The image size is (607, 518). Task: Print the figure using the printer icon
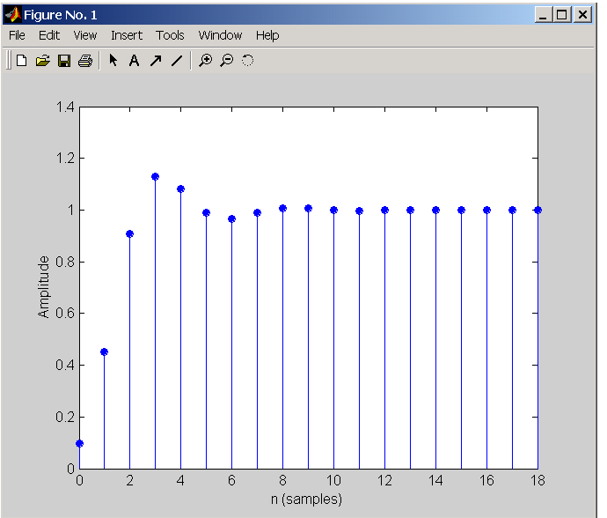click(84, 61)
